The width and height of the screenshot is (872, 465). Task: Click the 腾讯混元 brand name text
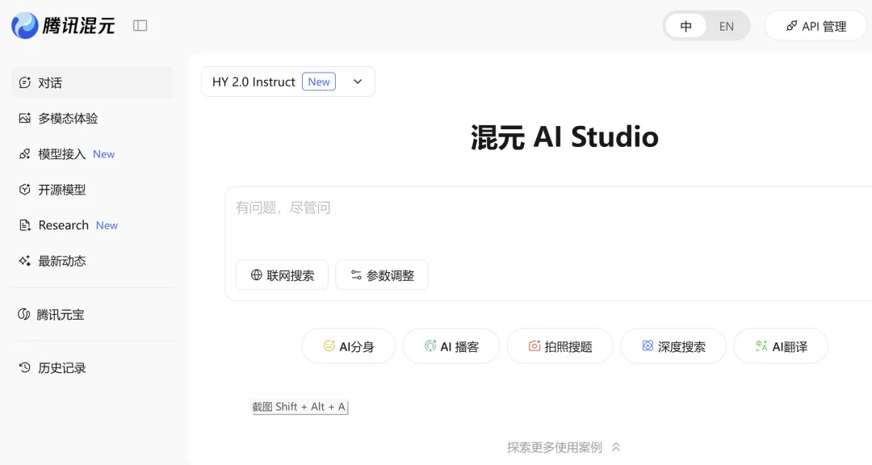pyautogui.click(x=79, y=26)
